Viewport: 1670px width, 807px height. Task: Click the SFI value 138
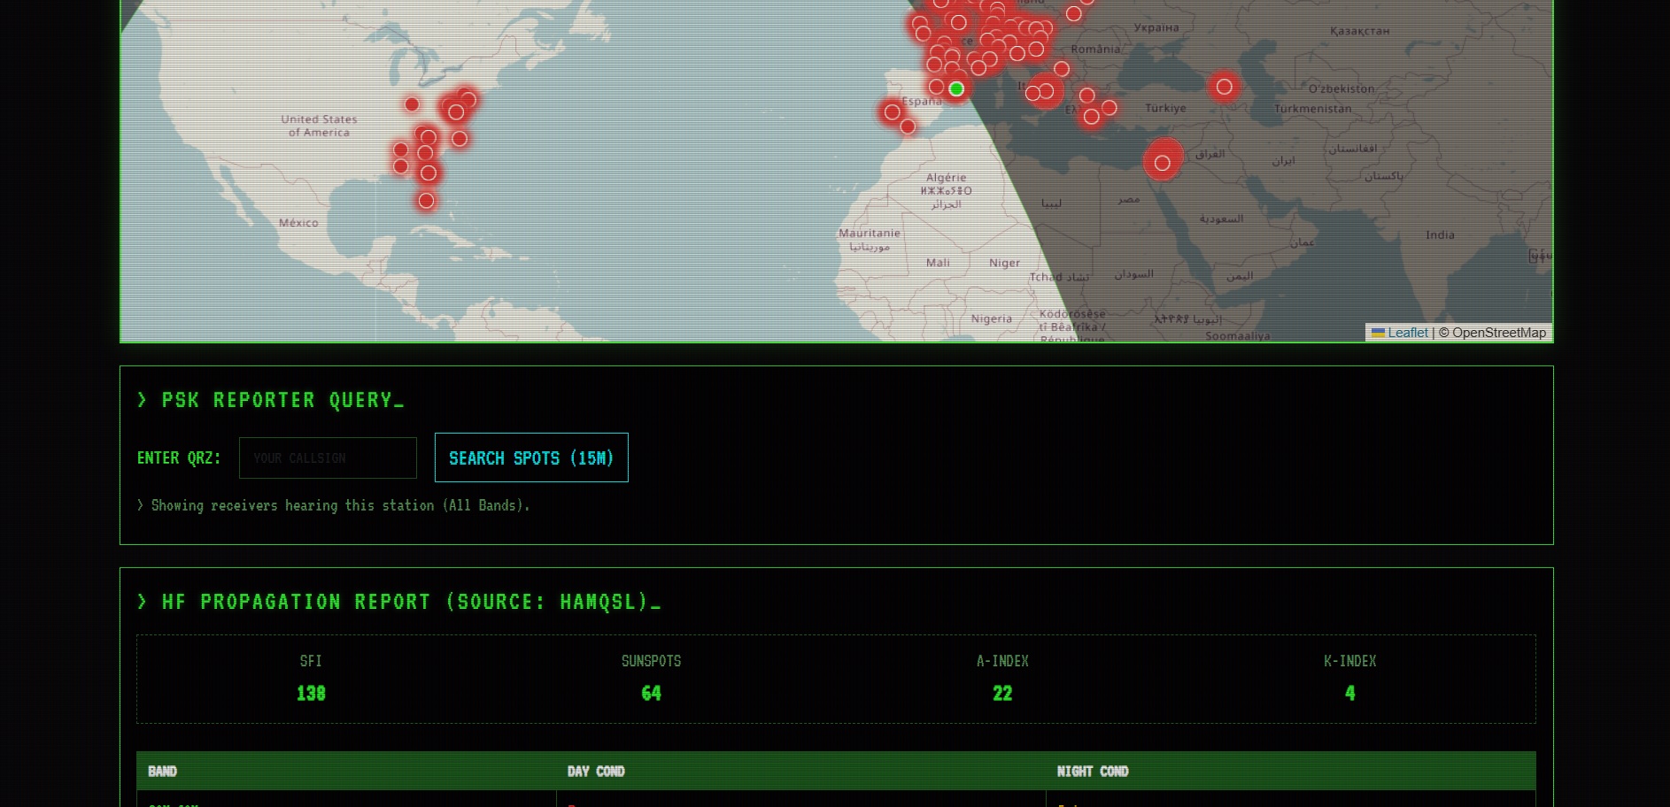311,694
